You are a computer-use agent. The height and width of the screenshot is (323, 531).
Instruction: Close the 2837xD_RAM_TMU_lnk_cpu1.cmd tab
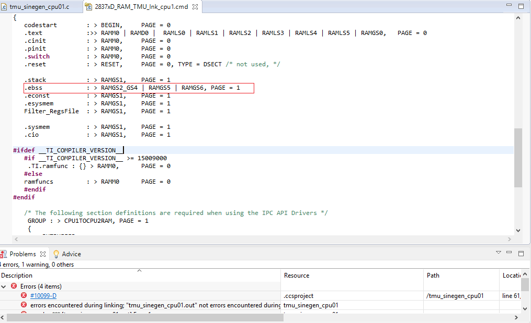coord(196,7)
